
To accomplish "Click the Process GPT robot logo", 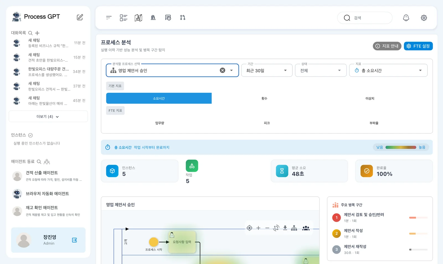I will (x=17, y=17).
